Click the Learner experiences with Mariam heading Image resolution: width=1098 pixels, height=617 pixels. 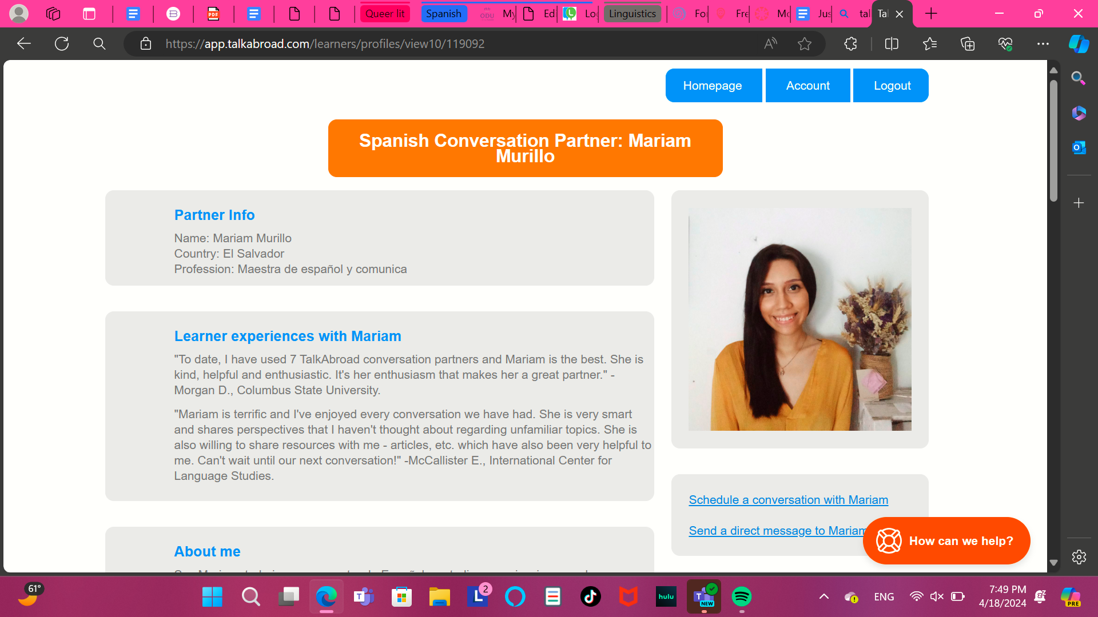288,336
